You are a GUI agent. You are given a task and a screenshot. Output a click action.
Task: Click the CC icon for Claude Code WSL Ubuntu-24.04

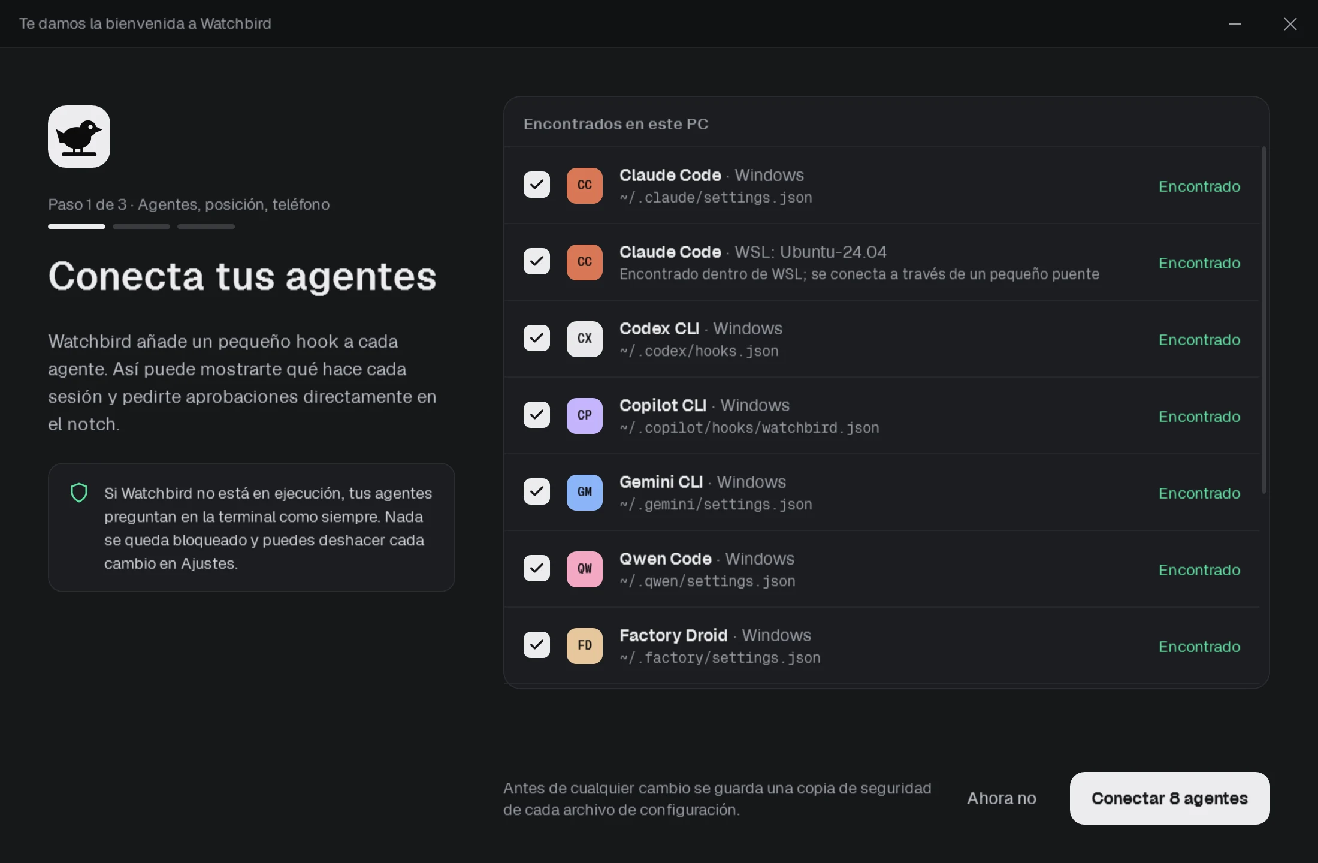click(x=585, y=262)
